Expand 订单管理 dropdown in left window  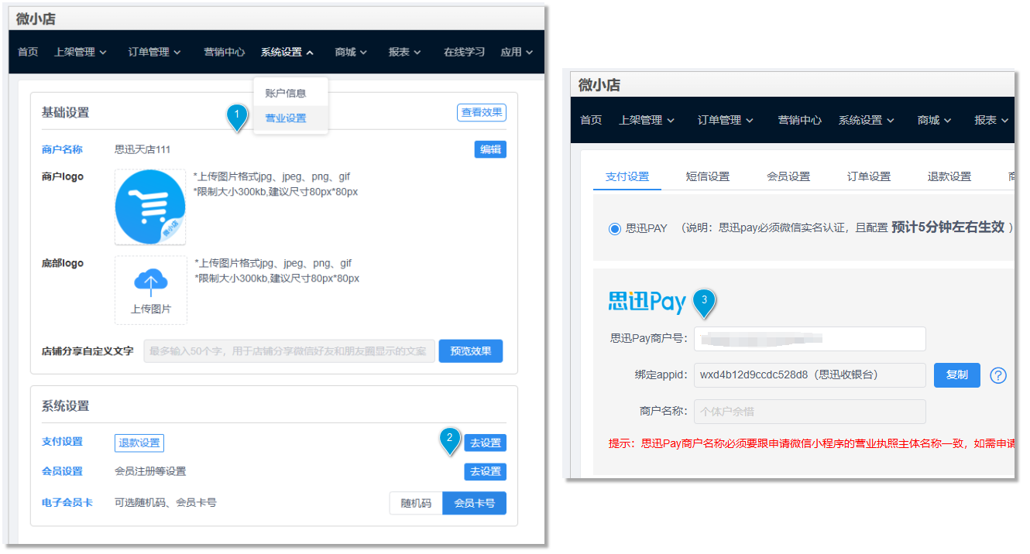click(154, 52)
